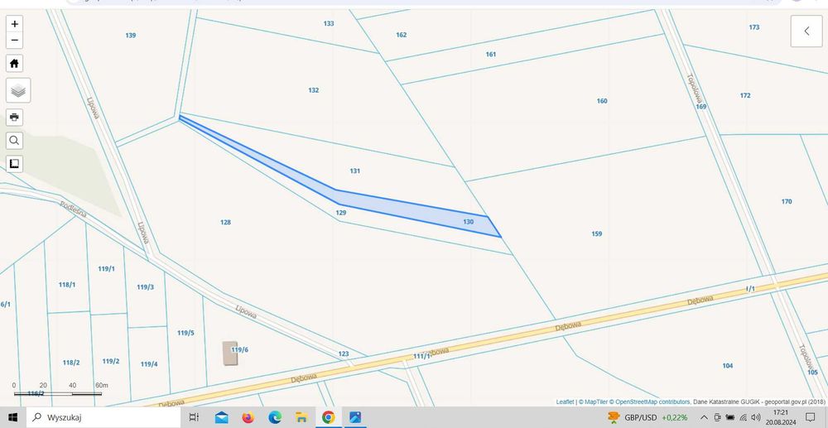Viewport: 828px width, 428px height.
Task: Click parcel label 119/3
Action: [x=145, y=287]
